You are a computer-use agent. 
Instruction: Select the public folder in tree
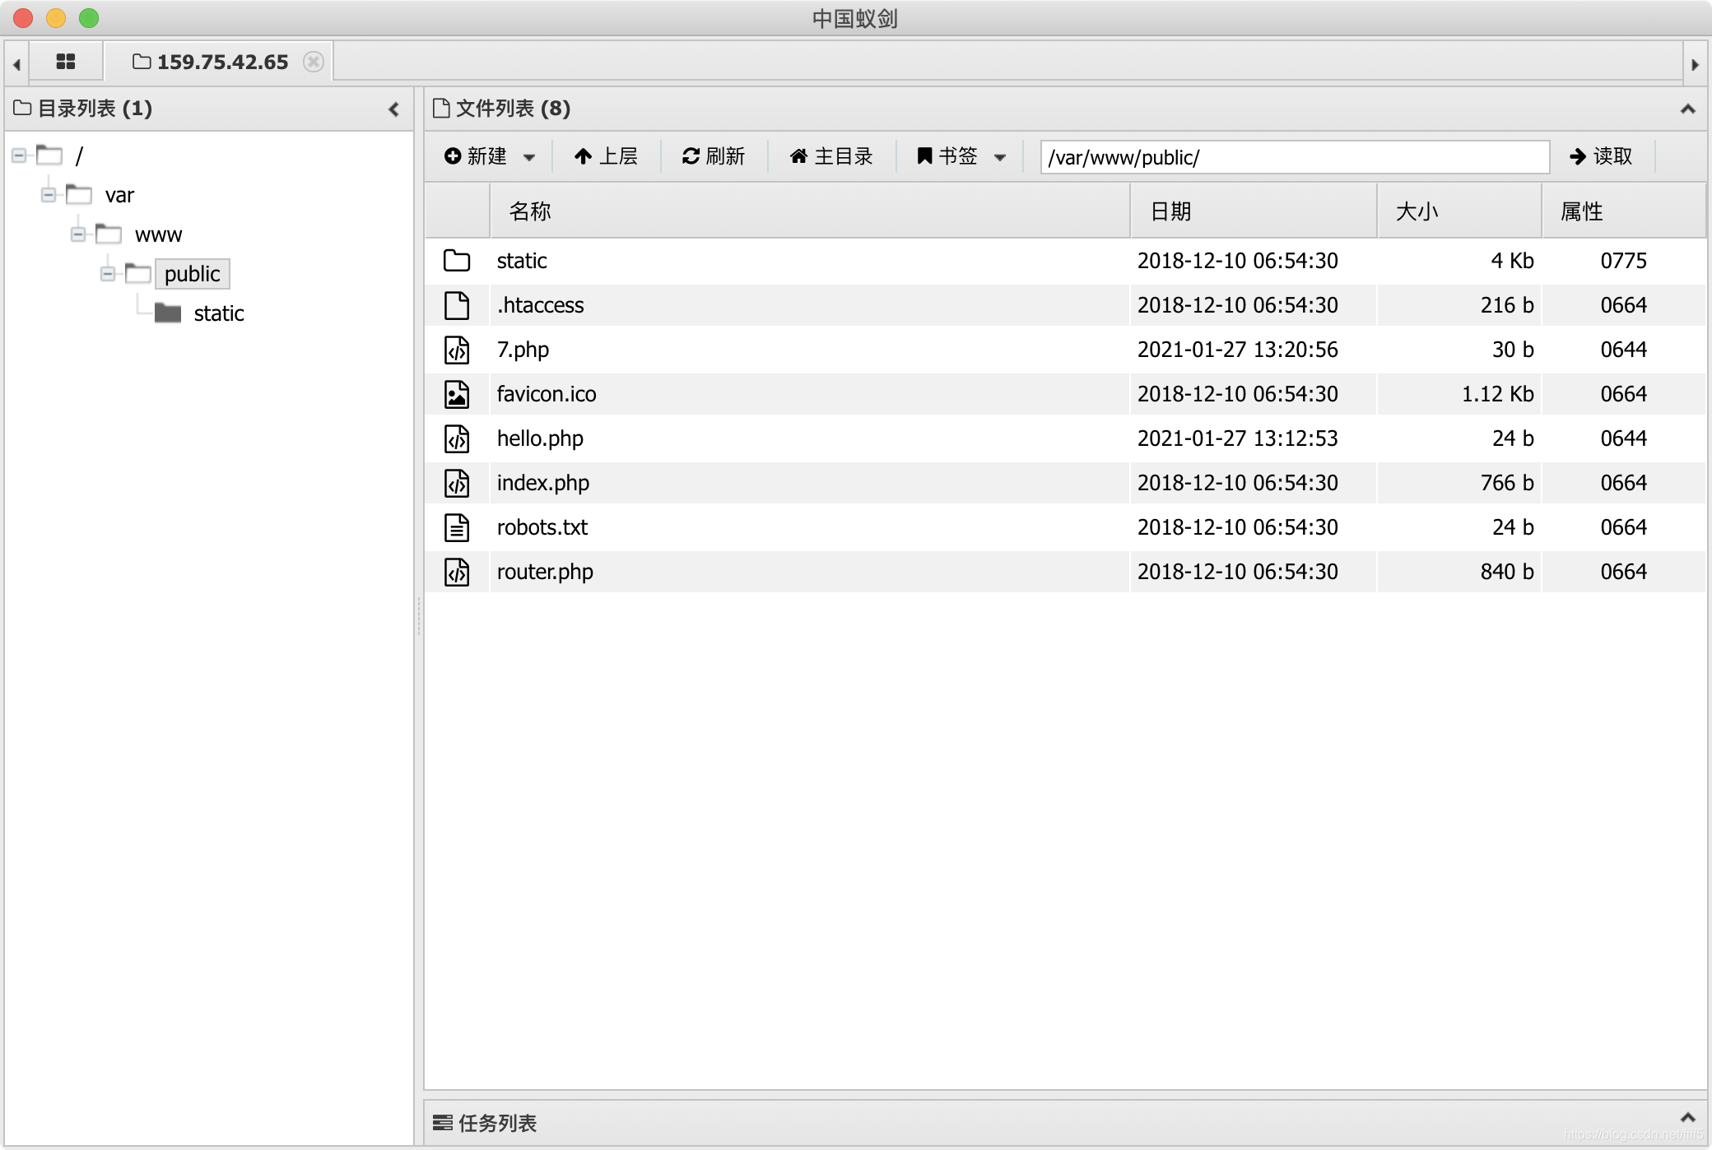[192, 274]
